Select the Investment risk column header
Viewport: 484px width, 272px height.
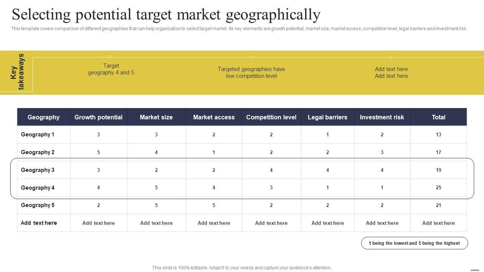point(382,117)
